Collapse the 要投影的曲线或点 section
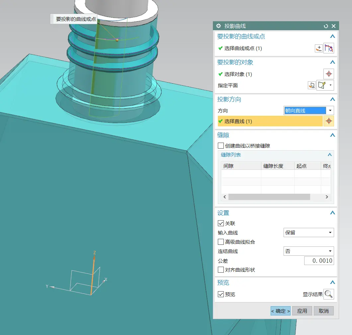The height and width of the screenshot is (335, 352). pyautogui.click(x=332, y=36)
